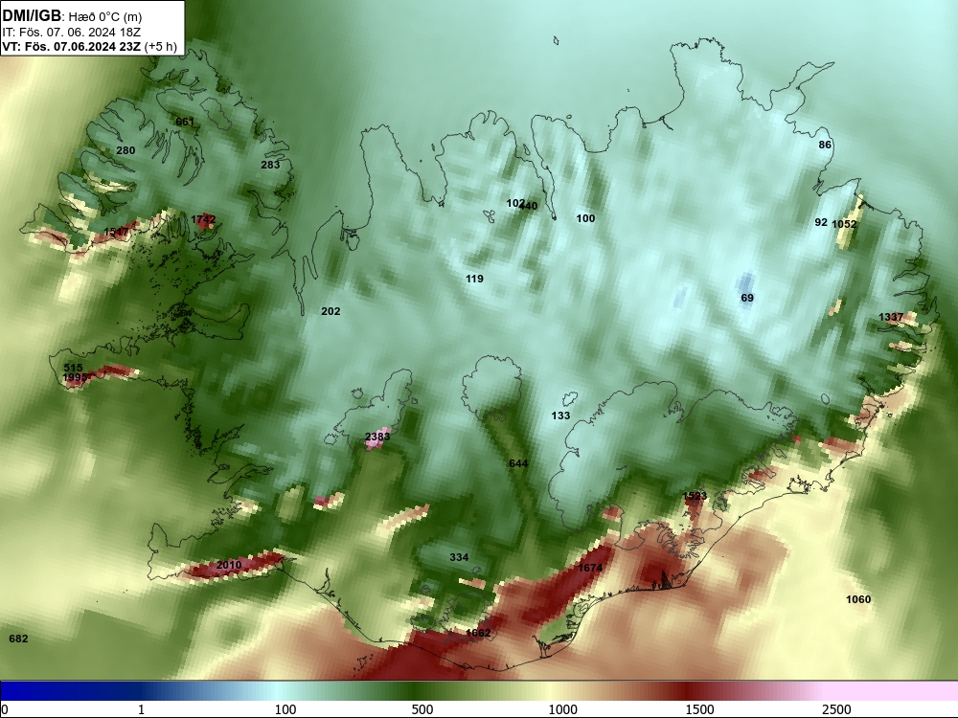Click the 1337 value on the east coast
This screenshot has height=718, width=958.
(x=891, y=317)
